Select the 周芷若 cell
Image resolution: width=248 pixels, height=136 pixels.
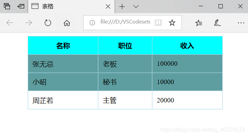pyautogui.click(x=63, y=100)
